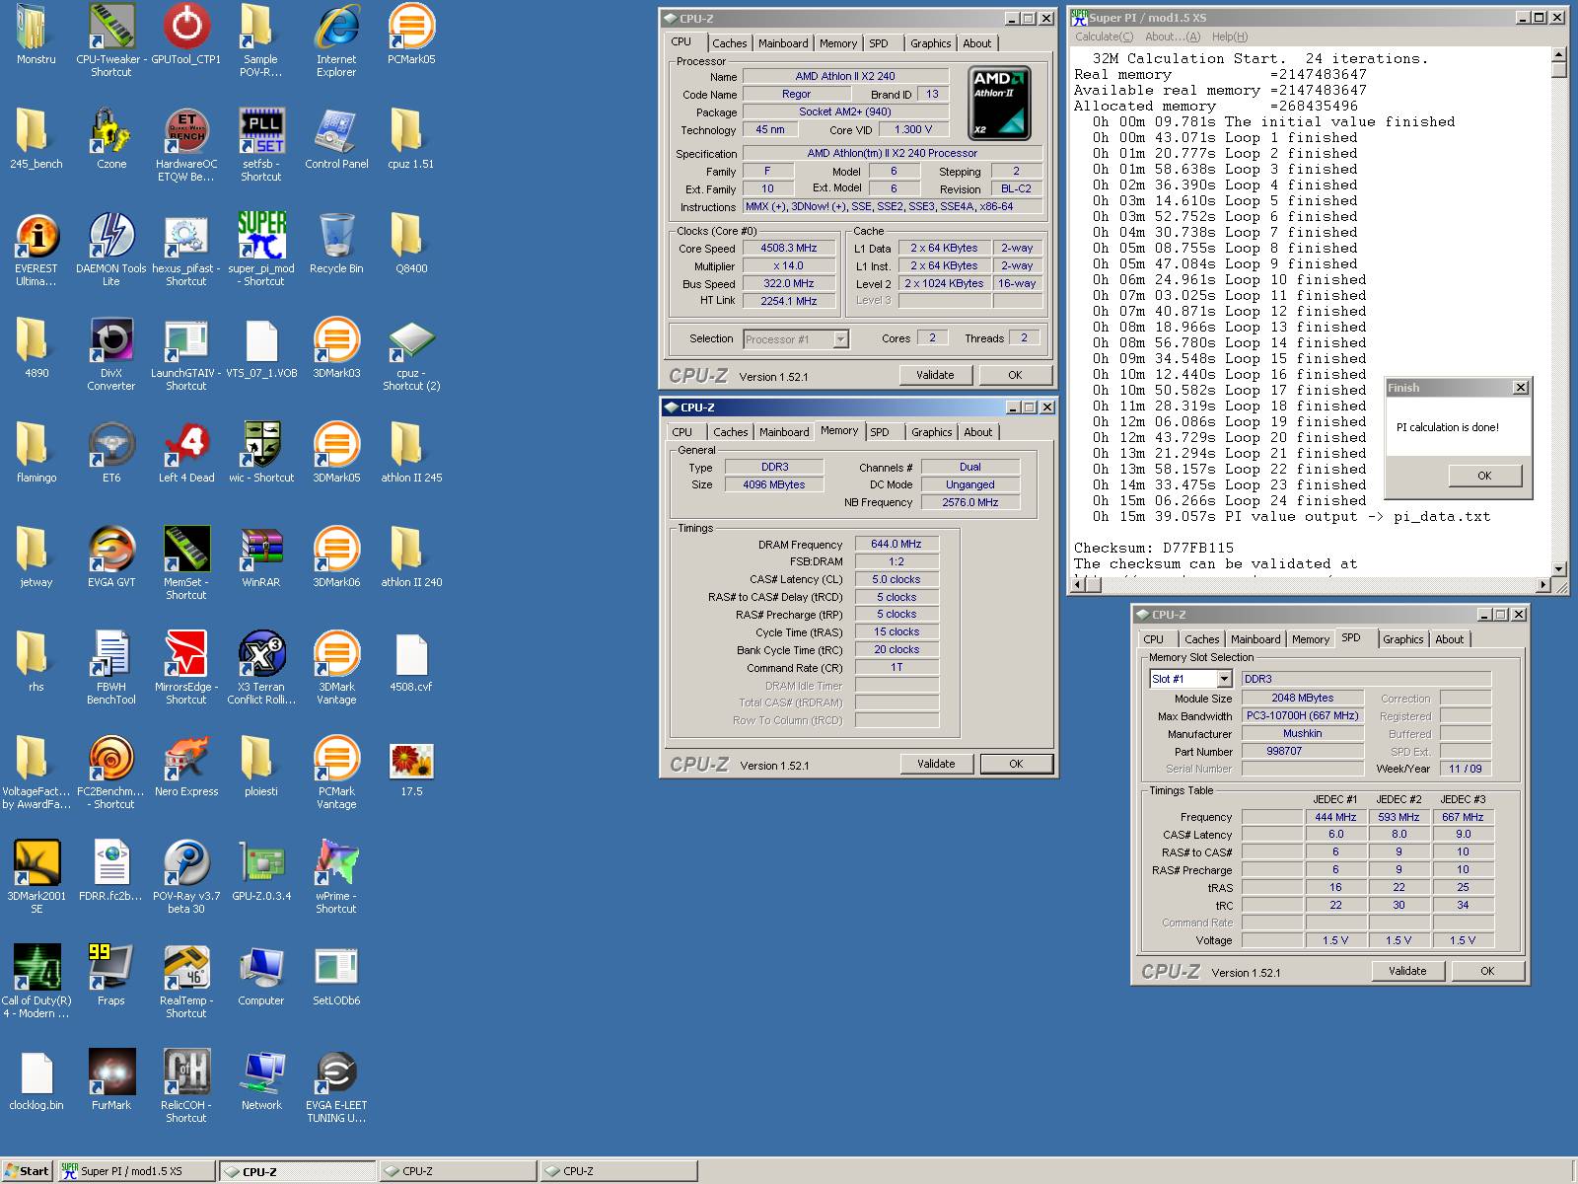This screenshot has height=1184, width=1578.
Task: Click OK in the Finish dialog
Action: 1484,476
